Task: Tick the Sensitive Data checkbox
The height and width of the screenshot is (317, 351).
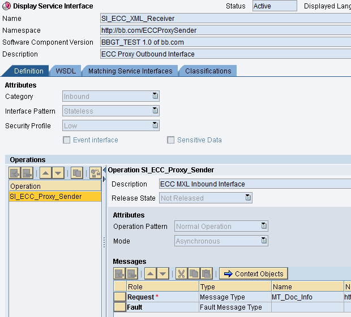Action: (170, 140)
